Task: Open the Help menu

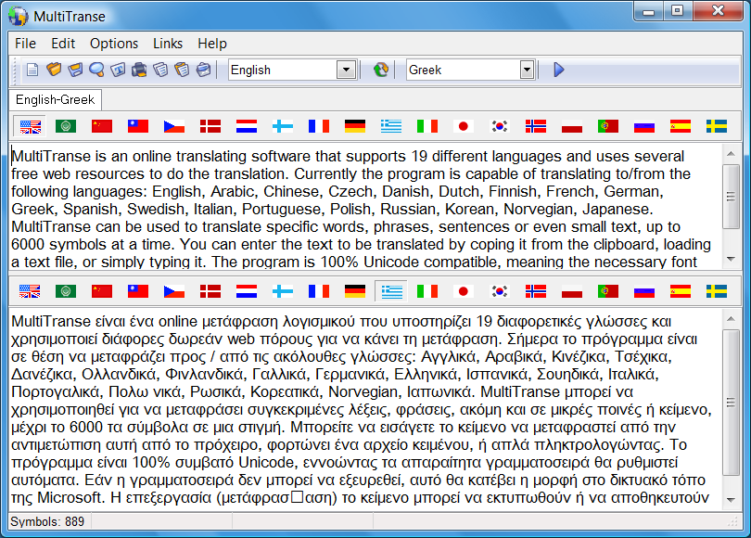Action: coord(212,44)
